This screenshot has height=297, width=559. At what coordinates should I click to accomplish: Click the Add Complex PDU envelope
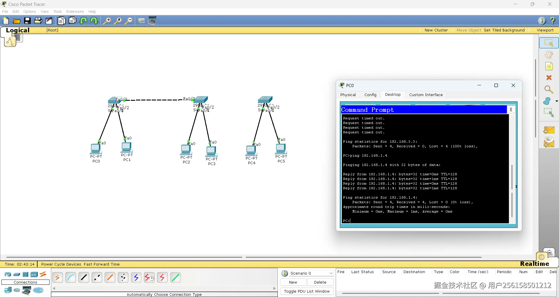(x=549, y=142)
